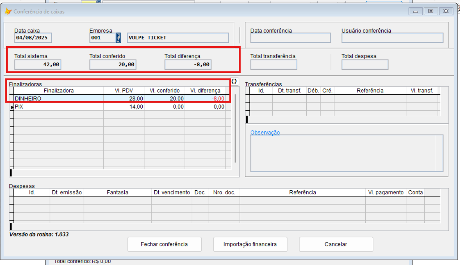Click the Finalizadora column header
The width and height of the screenshot is (460, 265).
[59, 91]
